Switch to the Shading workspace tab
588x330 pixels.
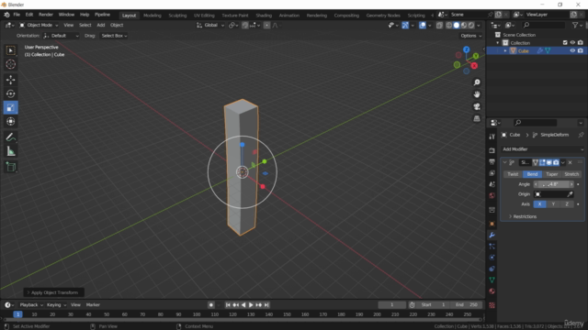(264, 16)
